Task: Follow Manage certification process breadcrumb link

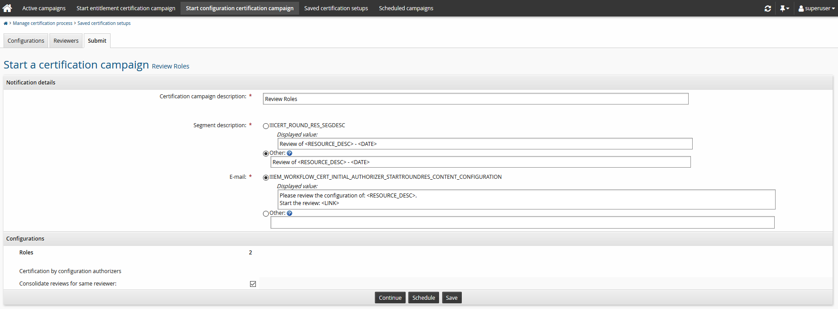Action: pyautogui.click(x=42, y=24)
